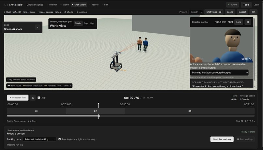Open the command palette ⌘K button

(x=254, y=12)
